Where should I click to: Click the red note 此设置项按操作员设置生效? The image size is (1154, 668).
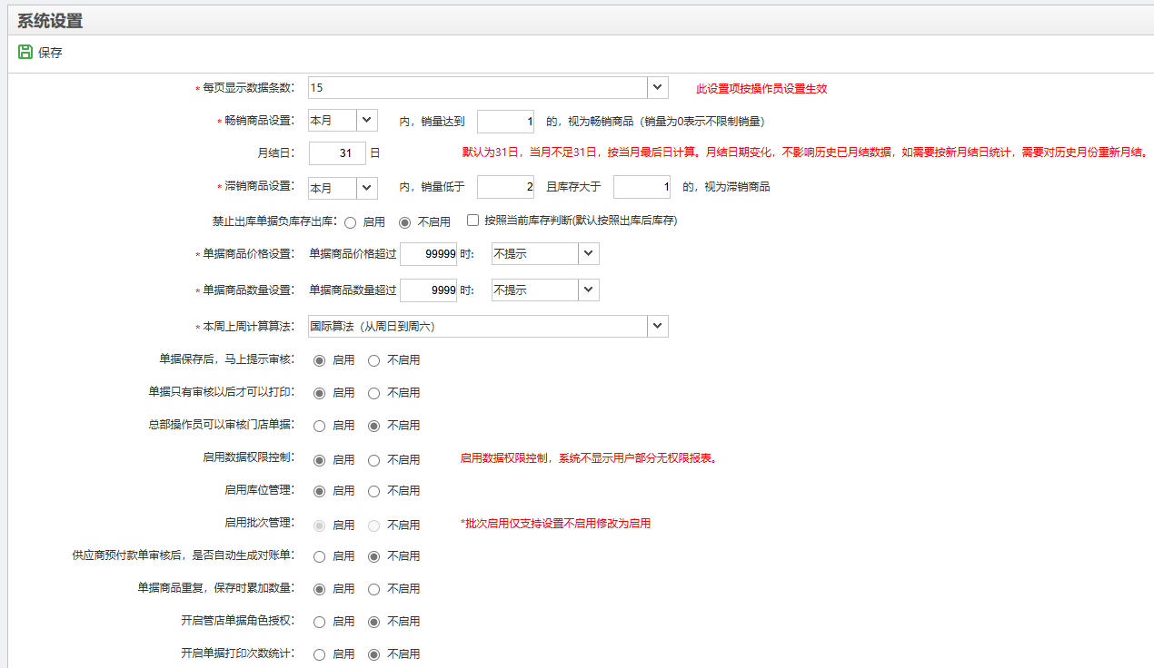click(x=761, y=89)
